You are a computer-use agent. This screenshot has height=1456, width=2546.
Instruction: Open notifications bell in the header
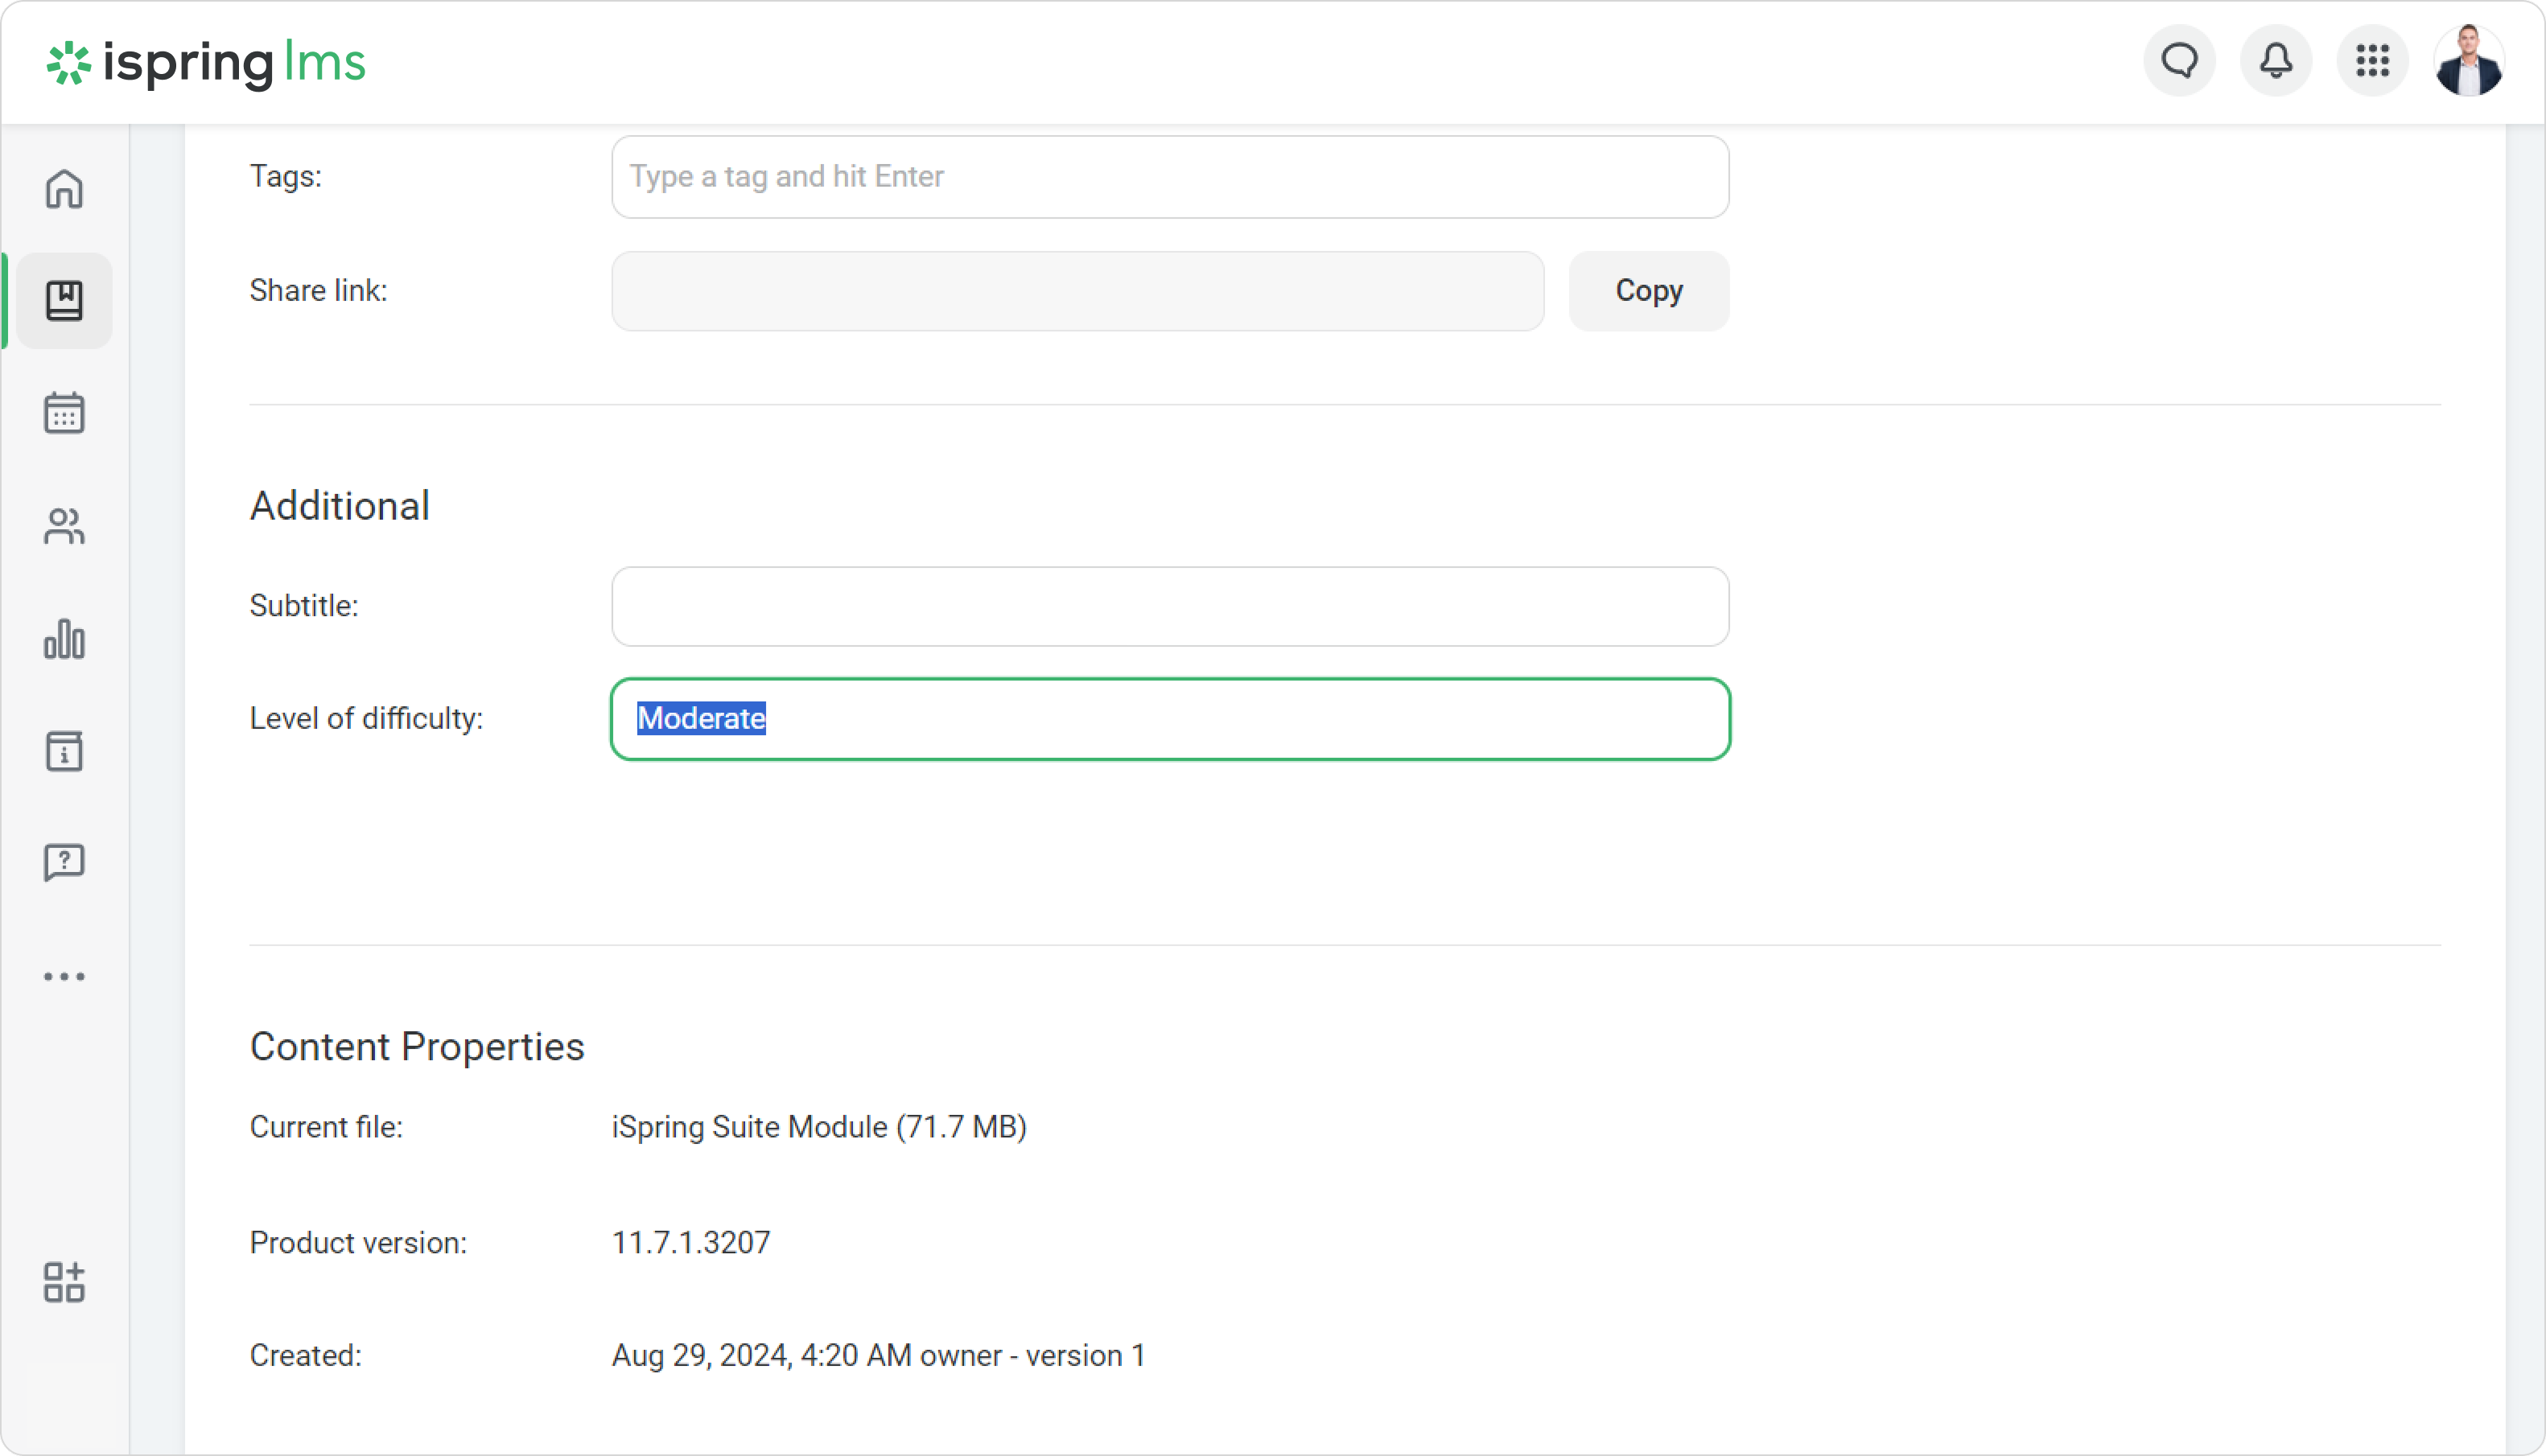pyautogui.click(x=2275, y=61)
